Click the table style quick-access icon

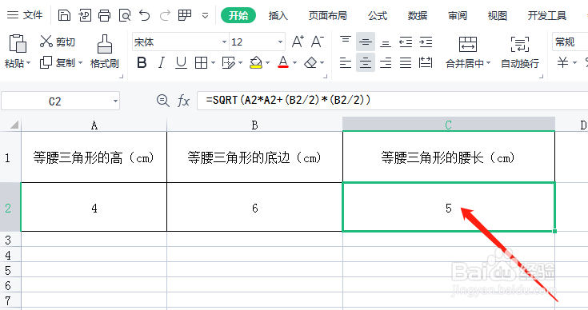coord(185,15)
